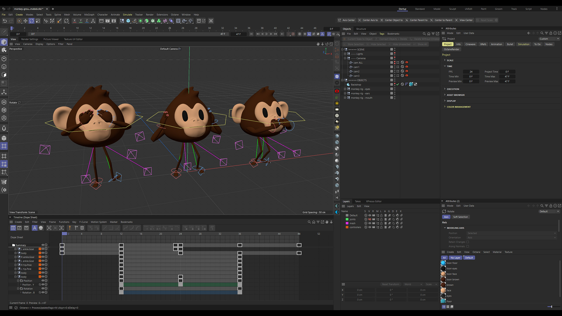Viewport: 562px width, 316px height.
Task: Enable the Retain Changes checkbox
Action: click(x=467, y=242)
